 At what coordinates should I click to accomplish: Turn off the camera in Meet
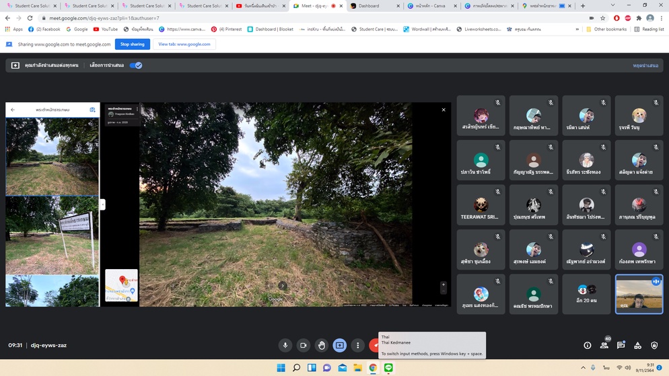click(304, 345)
